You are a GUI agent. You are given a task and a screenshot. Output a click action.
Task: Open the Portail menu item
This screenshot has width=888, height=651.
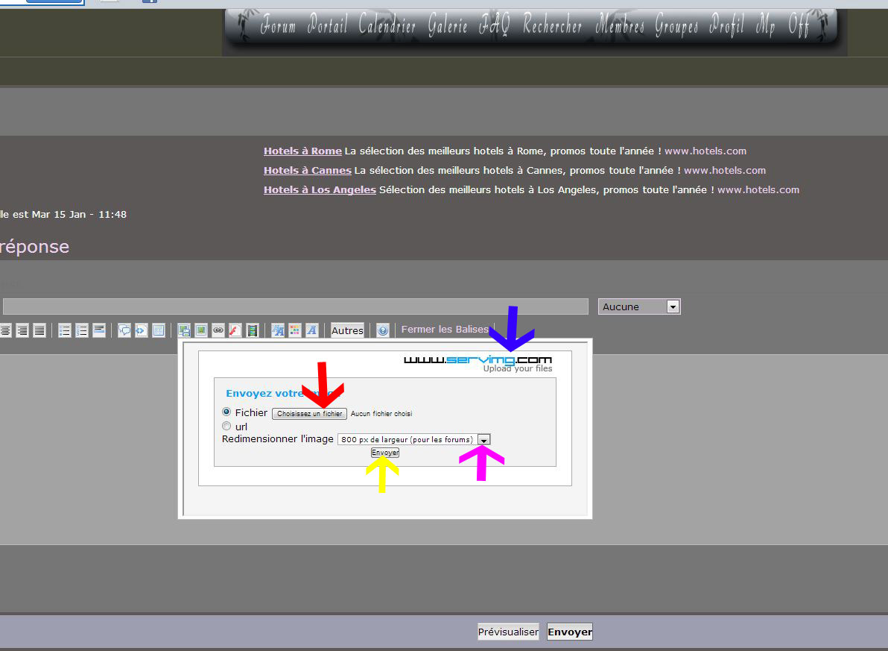tap(327, 25)
